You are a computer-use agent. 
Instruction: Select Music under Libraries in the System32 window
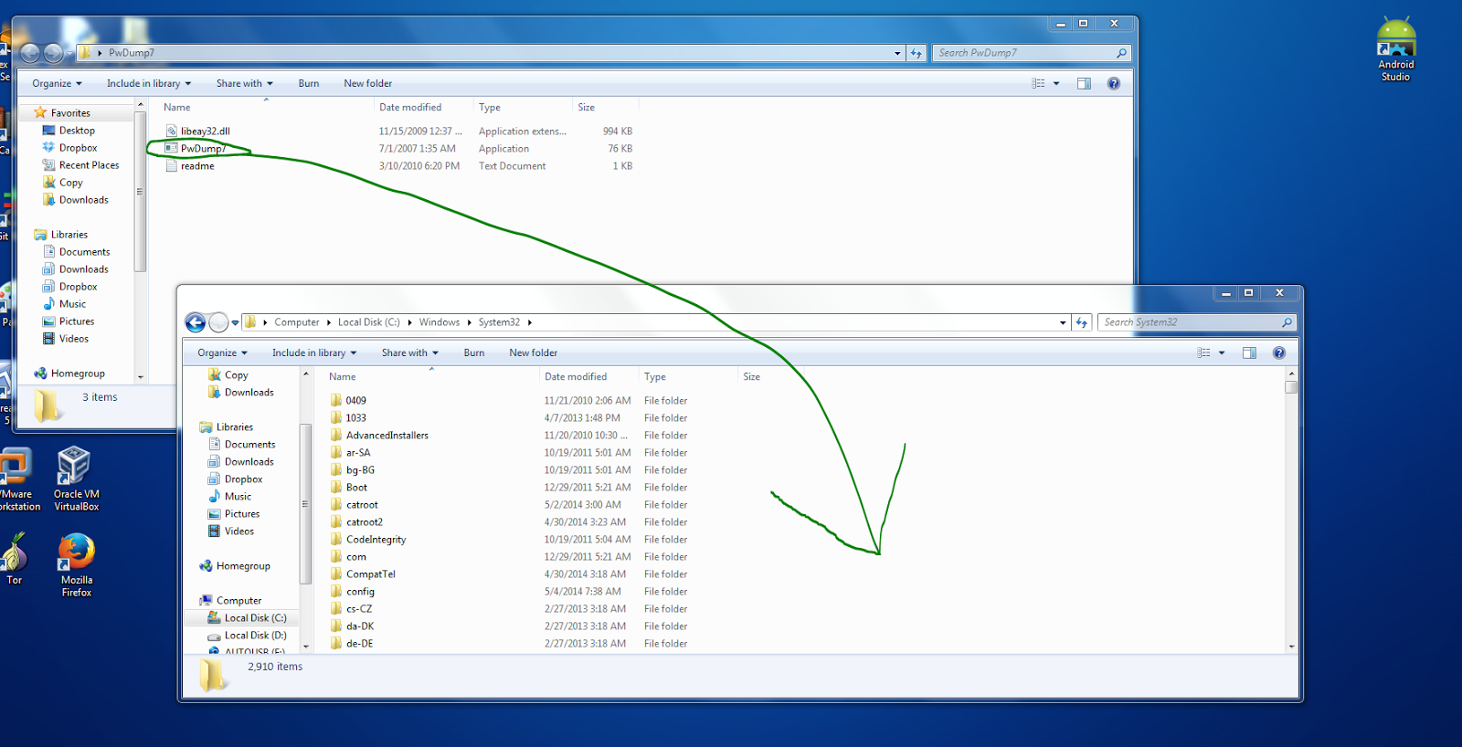pyautogui.click(x=229, y=497)
